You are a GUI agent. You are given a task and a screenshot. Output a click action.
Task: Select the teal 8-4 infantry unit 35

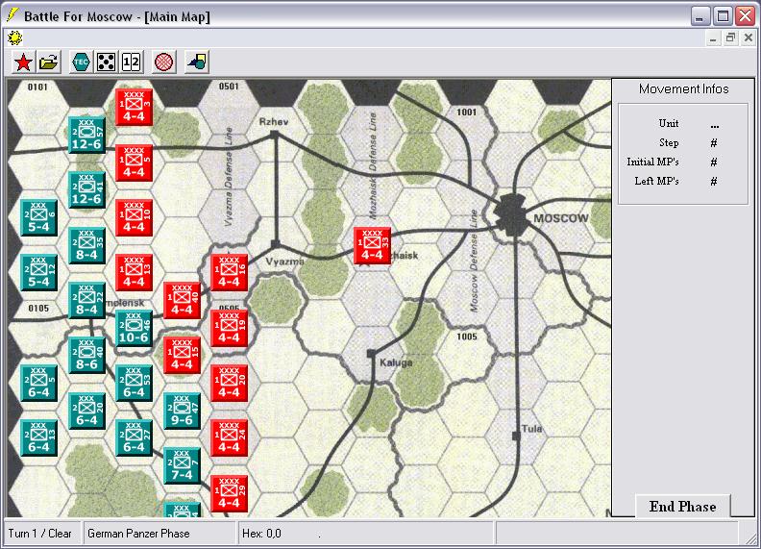point(86,245)
